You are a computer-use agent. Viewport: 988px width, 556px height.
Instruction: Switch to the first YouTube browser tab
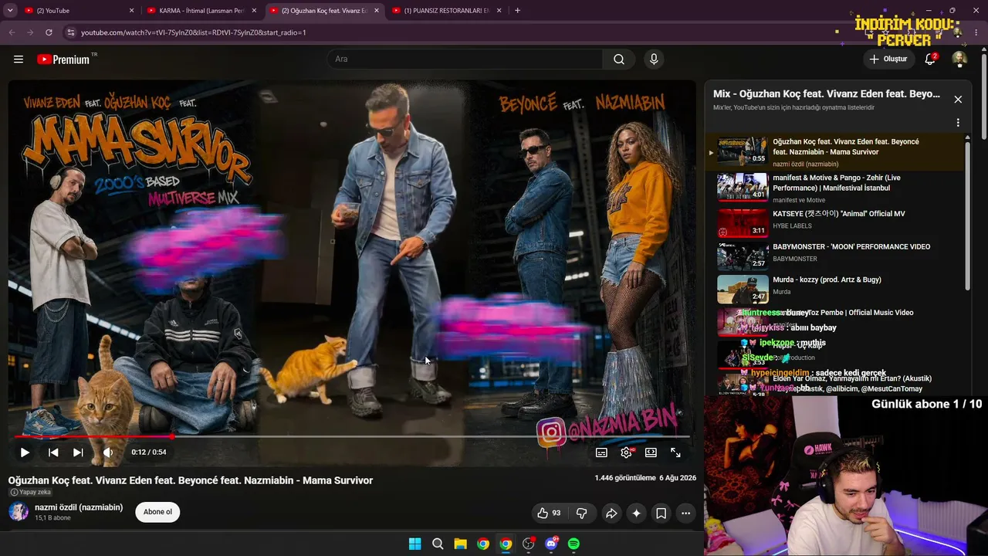pyautogui.click(x=78, y=11)
